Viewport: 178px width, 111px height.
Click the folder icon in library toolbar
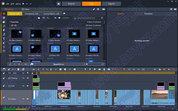coord(39,18)
